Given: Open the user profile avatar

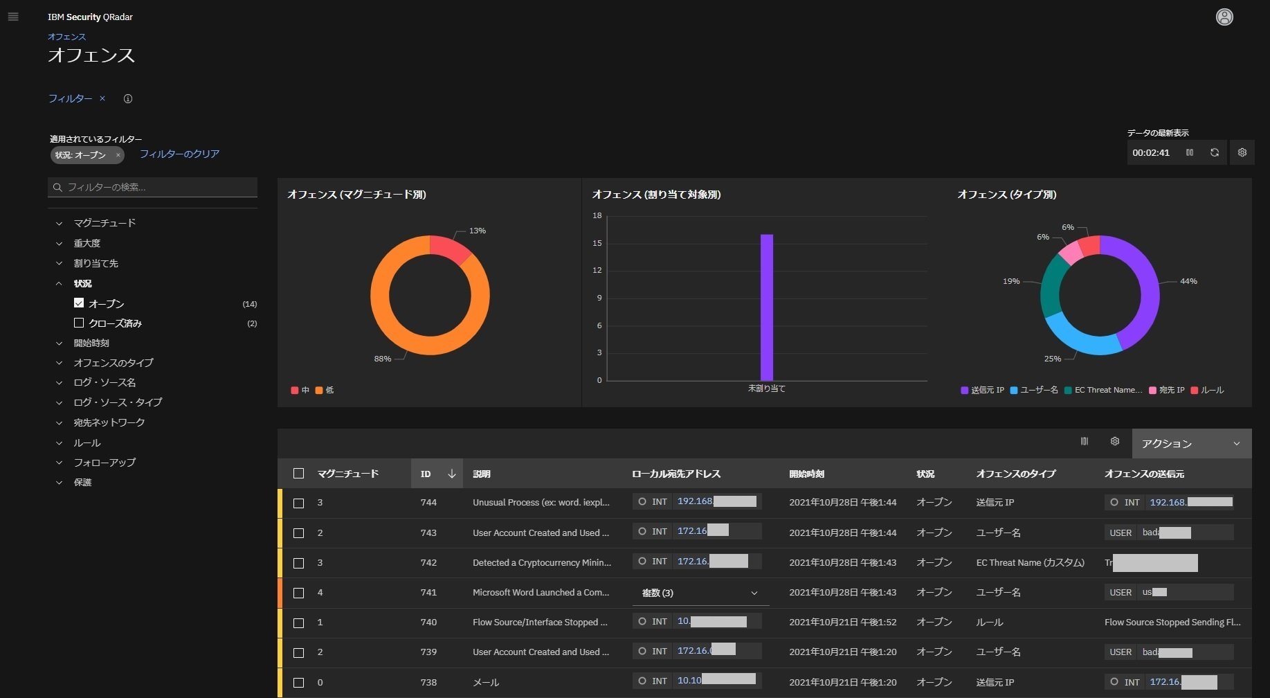Looking at the screenshot, I should (x=1224, y=17).
